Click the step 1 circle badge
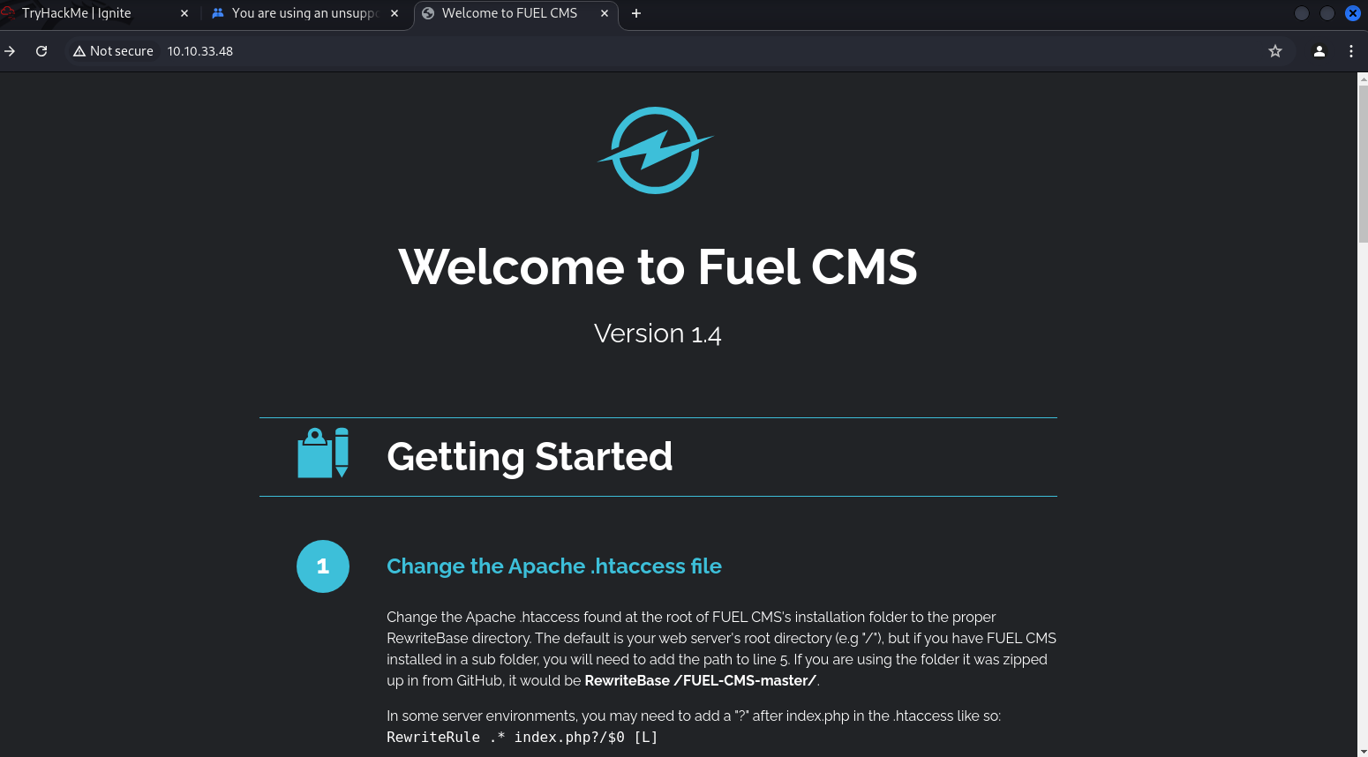 pos(323,566)
